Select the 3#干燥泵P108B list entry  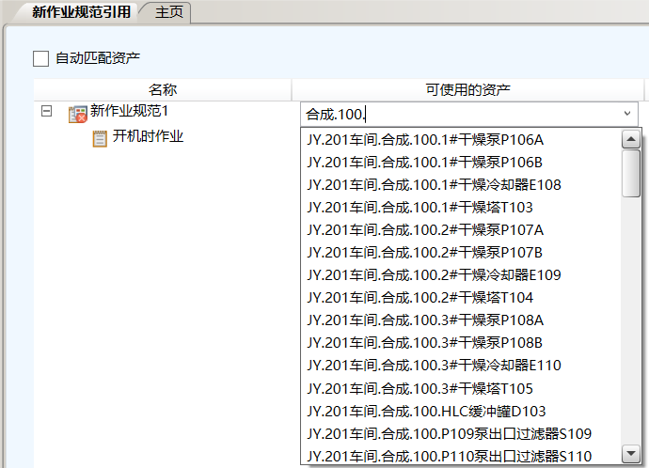425,343
